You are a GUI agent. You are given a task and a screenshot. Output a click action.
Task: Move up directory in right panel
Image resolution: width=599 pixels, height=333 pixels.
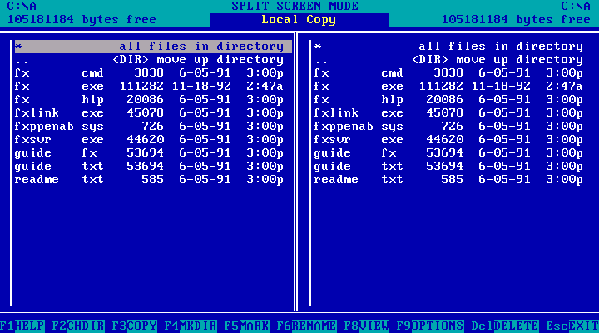point(449,60)
